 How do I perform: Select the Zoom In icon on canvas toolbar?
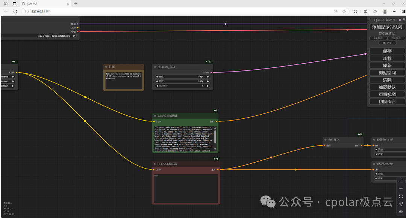click(x=401, y=181)
